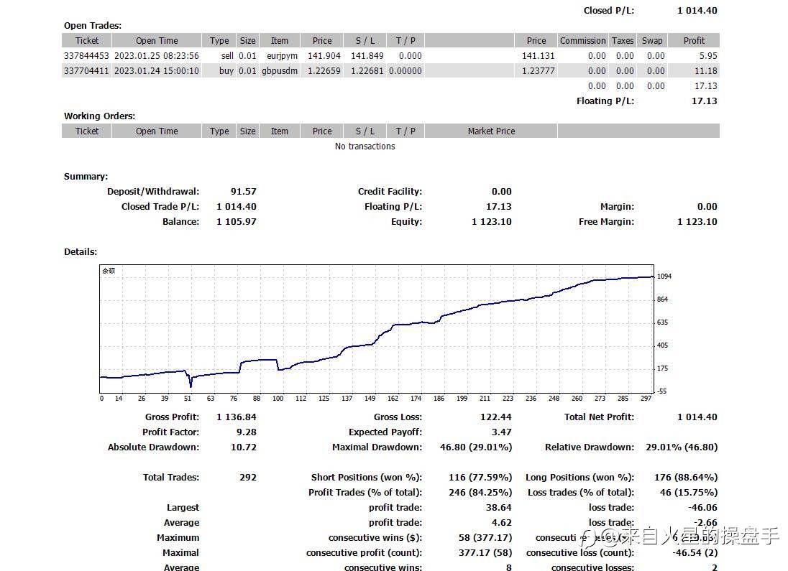The image size is (788, 571).
Task: Click consecutive loss value -46.54 (2)
Action: (x=695, y=552)
